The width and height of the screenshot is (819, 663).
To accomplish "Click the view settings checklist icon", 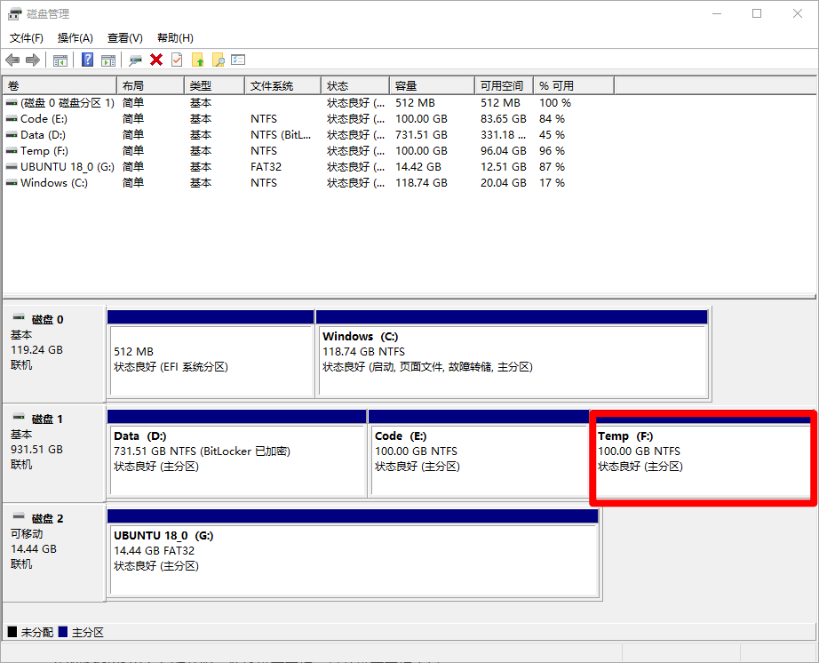I will pos(238,60).
